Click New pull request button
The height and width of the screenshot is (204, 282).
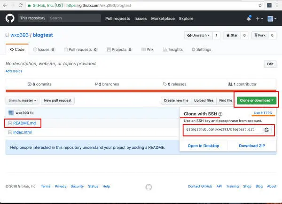point(58,100)
